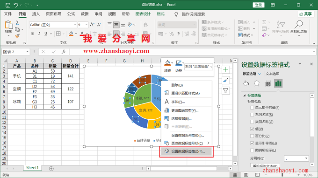Uncheck Show Leader Lines (显示引导线) checkbox
The image size is (318, 178).
[x=252, y=143]
